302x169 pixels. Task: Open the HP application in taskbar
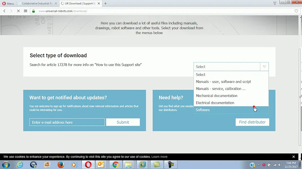click(33, 165)
